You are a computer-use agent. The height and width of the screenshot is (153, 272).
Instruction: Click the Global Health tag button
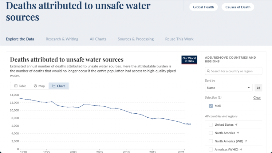coord(204,7)
